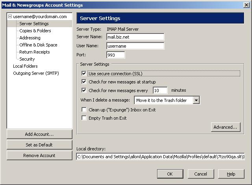The image size is (252, 185).
Task: Go to Return Receipts settings
Action: click(35, 52)
